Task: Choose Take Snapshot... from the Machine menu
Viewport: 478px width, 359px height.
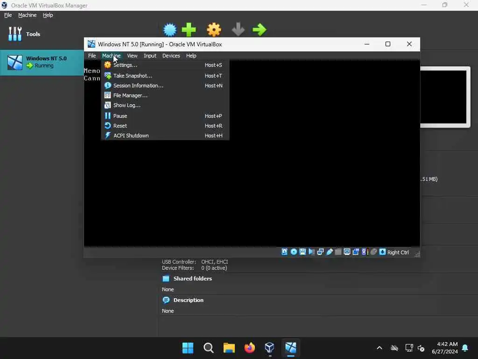Action: [x=165, y=76]
